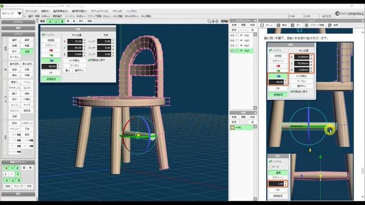Go back in help (戻る)
This screenshot has width=365, height=205.
coord(282,25)
